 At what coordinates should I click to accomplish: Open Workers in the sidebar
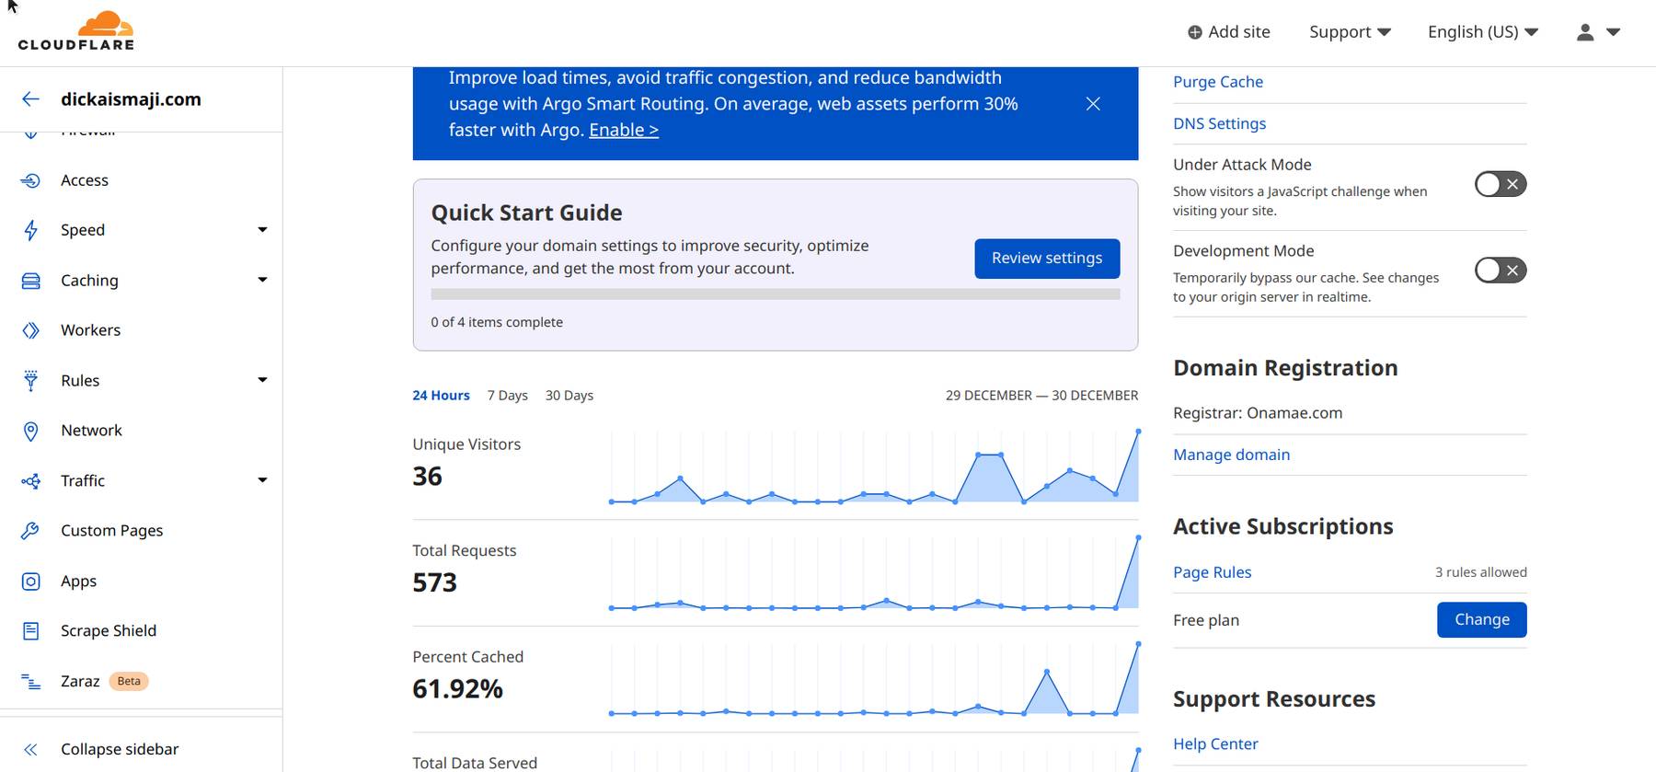90,330
